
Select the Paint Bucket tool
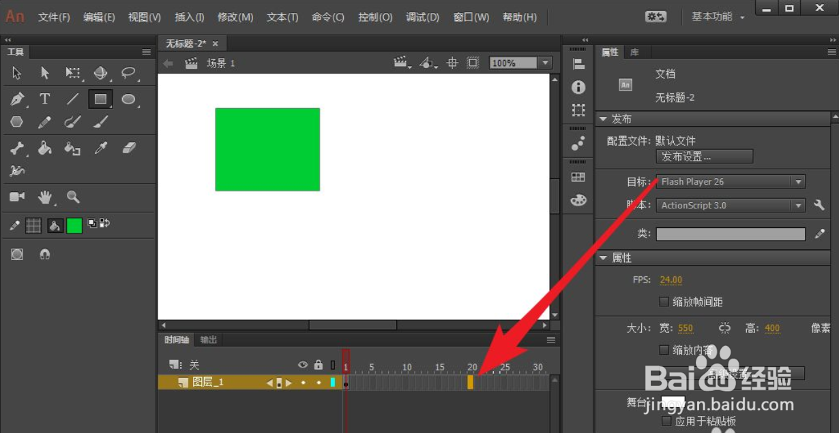point(44,148)
